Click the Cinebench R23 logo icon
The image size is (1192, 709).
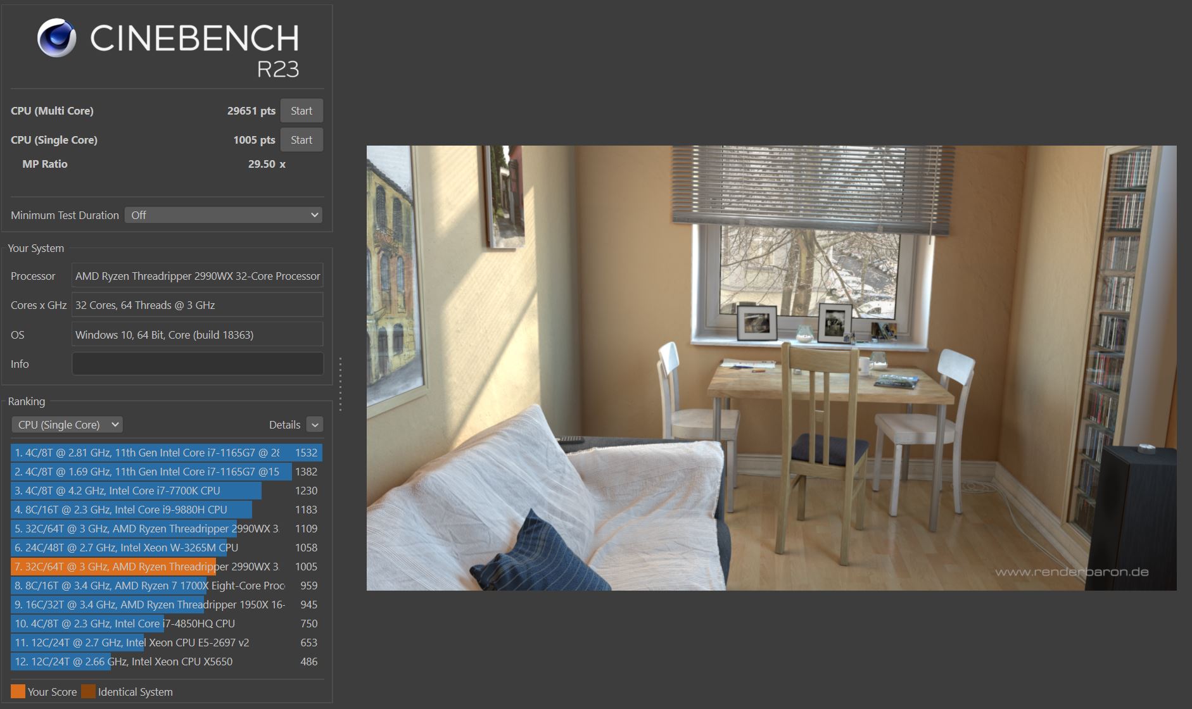coord(57,37)
